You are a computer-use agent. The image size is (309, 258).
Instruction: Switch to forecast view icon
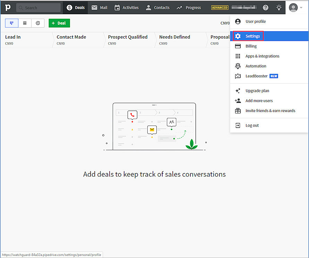pyautogui.click(x=38, y=23)
